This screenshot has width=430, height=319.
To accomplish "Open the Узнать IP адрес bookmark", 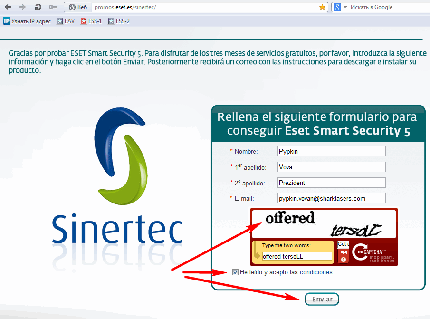I will click(x=27, y=21).
